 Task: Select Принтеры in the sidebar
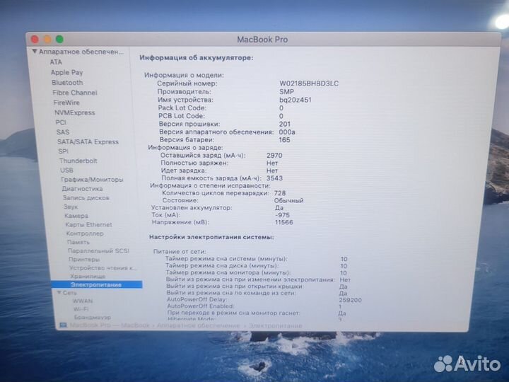click(x=84, y=259)
